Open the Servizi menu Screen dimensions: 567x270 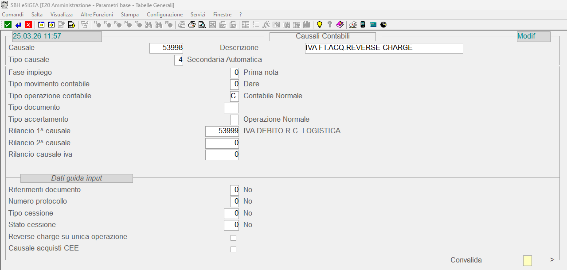point(198,15)
